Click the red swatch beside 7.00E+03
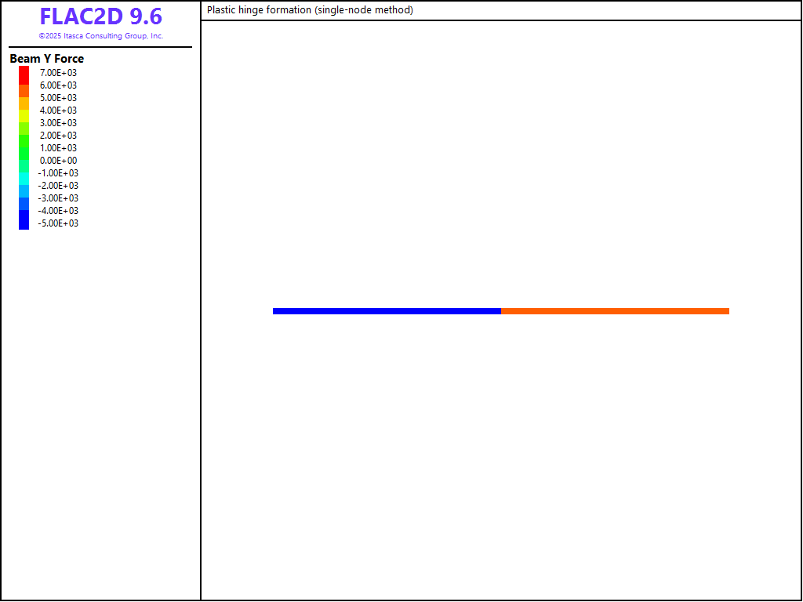Image resolution: width=803 pixels, height=602 pixels. [24, 73]
